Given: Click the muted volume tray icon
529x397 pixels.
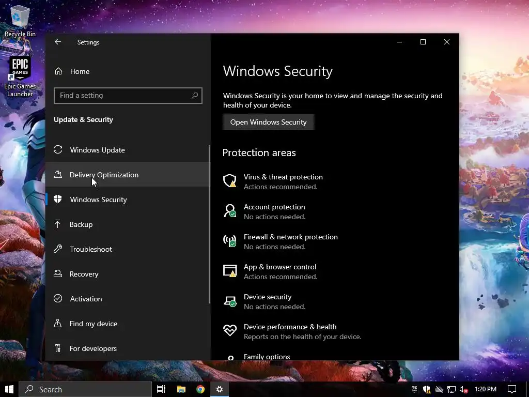Looking at the screenshot, I should coord(463,389).
